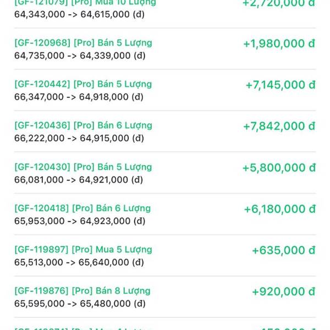Screen dimensions: 330x330
Task: Select the +1,980,000 đ profit amount
Action: [x=279, y=43]
